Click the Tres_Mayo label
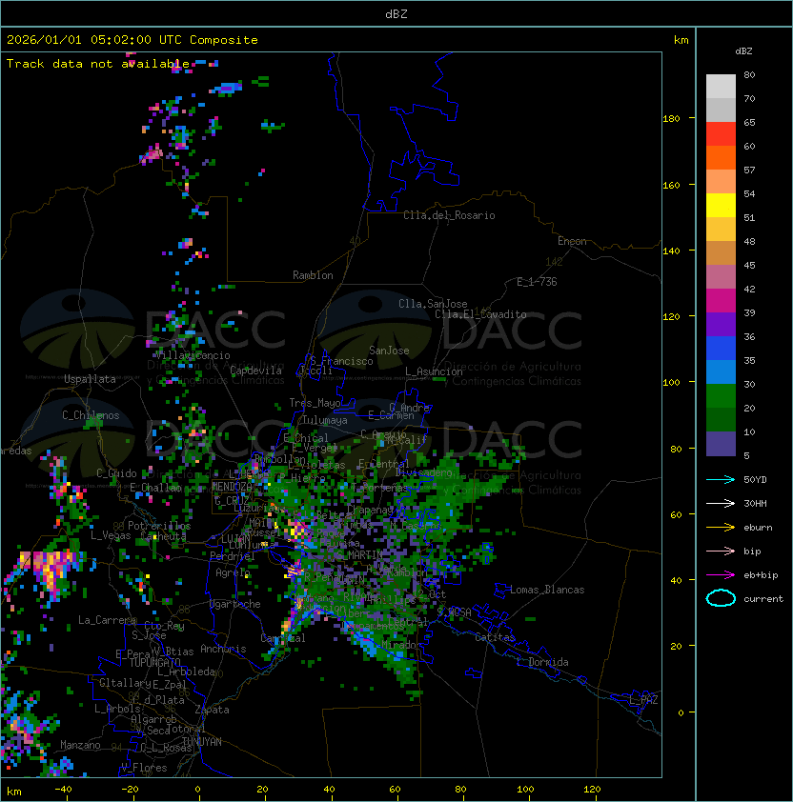The width and height of the screenshot is (793, 802). click(x=315, y=403)
